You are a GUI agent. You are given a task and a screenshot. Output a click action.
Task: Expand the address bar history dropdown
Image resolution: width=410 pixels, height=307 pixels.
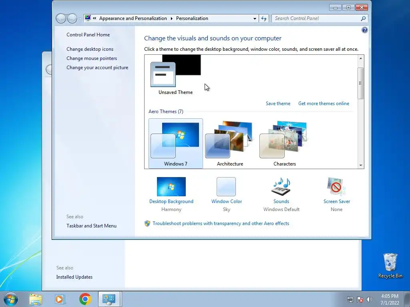coord(255,18)
